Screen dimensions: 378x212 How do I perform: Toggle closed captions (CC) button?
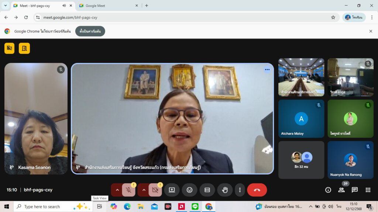click(x=207, y=190)
